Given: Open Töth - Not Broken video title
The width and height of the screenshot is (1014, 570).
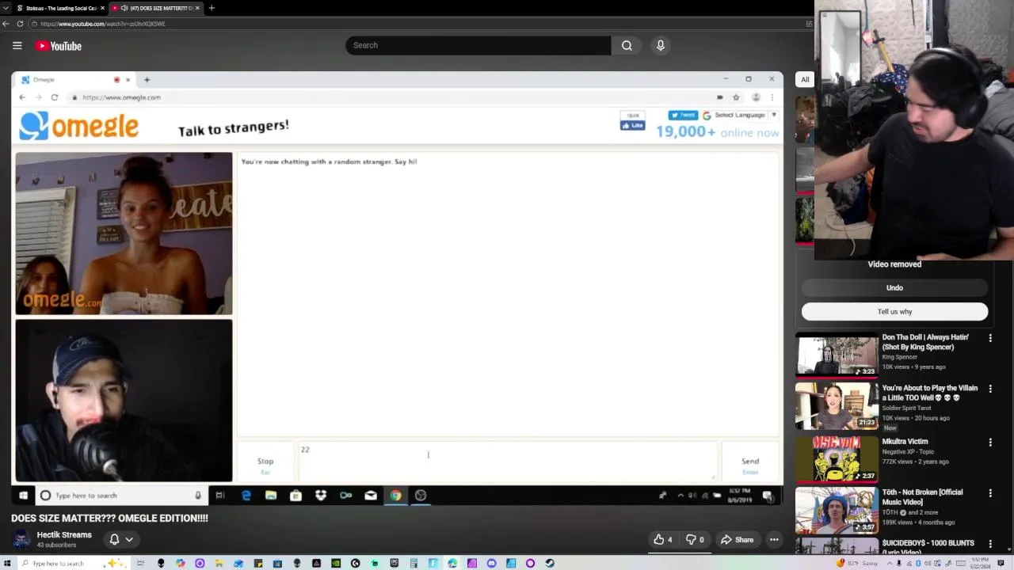Looking at the screenshot, I should (x=923, y=497).
